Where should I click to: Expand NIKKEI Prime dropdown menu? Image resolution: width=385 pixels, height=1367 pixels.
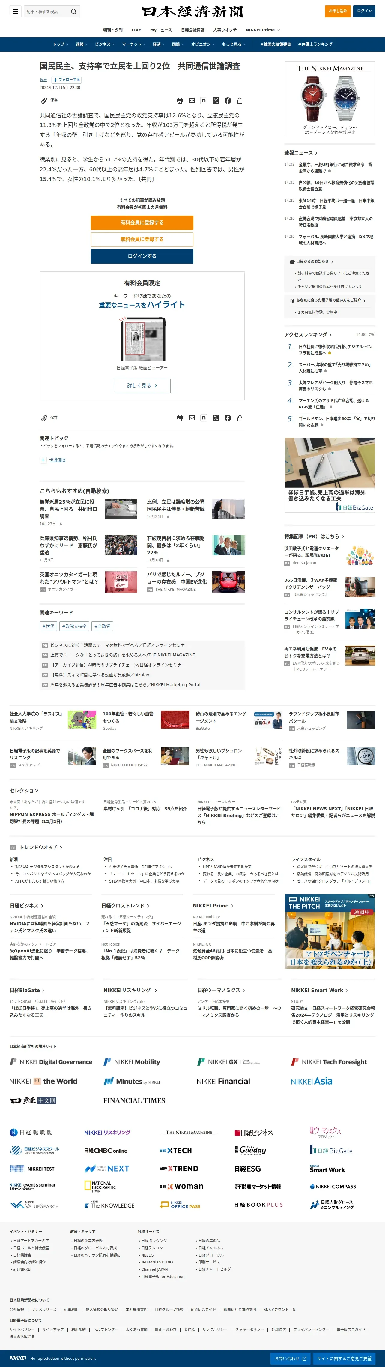[x=262, y=30]
